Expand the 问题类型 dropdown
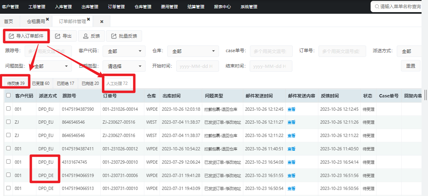 [51, 66]
